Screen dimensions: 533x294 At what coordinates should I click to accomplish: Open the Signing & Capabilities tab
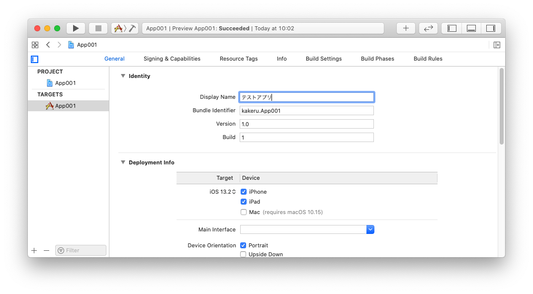point(172,59)
